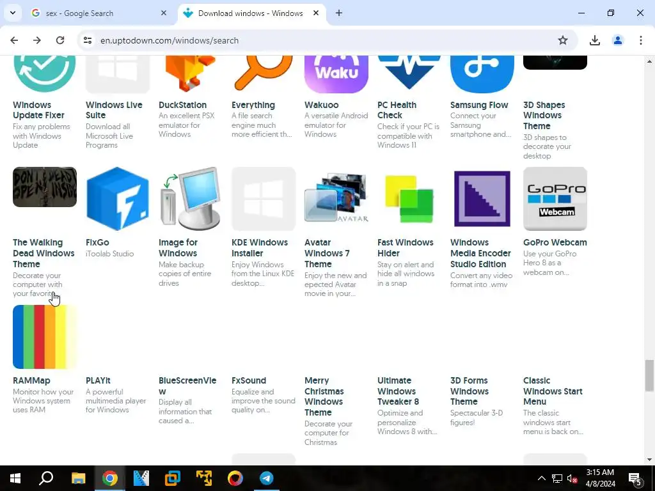The width and height of the screenshot is (655, 491).
Task: Go forward in browser history
Action: 37,40
